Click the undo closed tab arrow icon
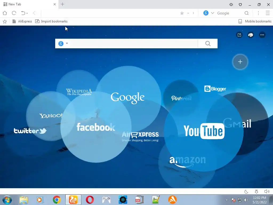This screenshot has height=205, width=273. pos(23,13)
